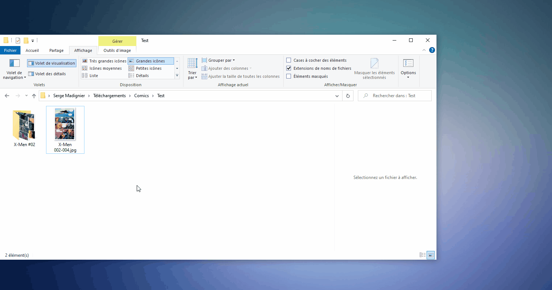The height and width of the screenshot is (290, 552).
Task: Select Grandes icônes layout
Action: pyautogui.click(x=151, y=61)
